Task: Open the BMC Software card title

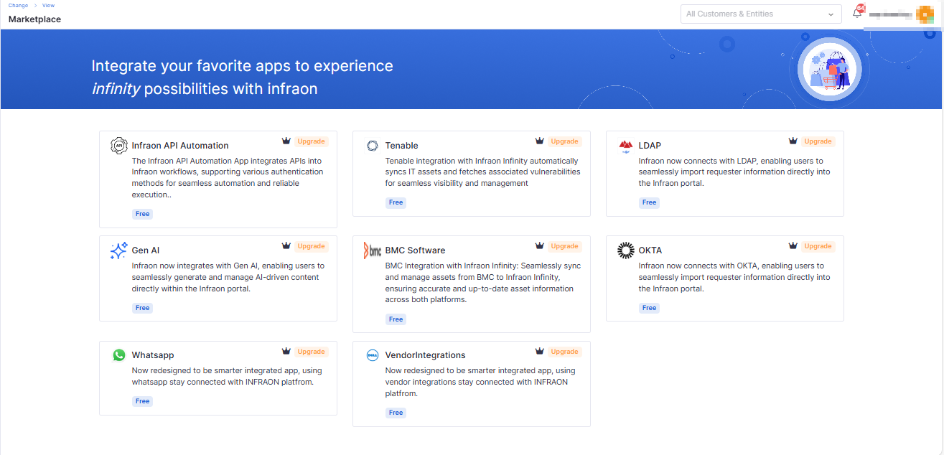Action: 415,250
